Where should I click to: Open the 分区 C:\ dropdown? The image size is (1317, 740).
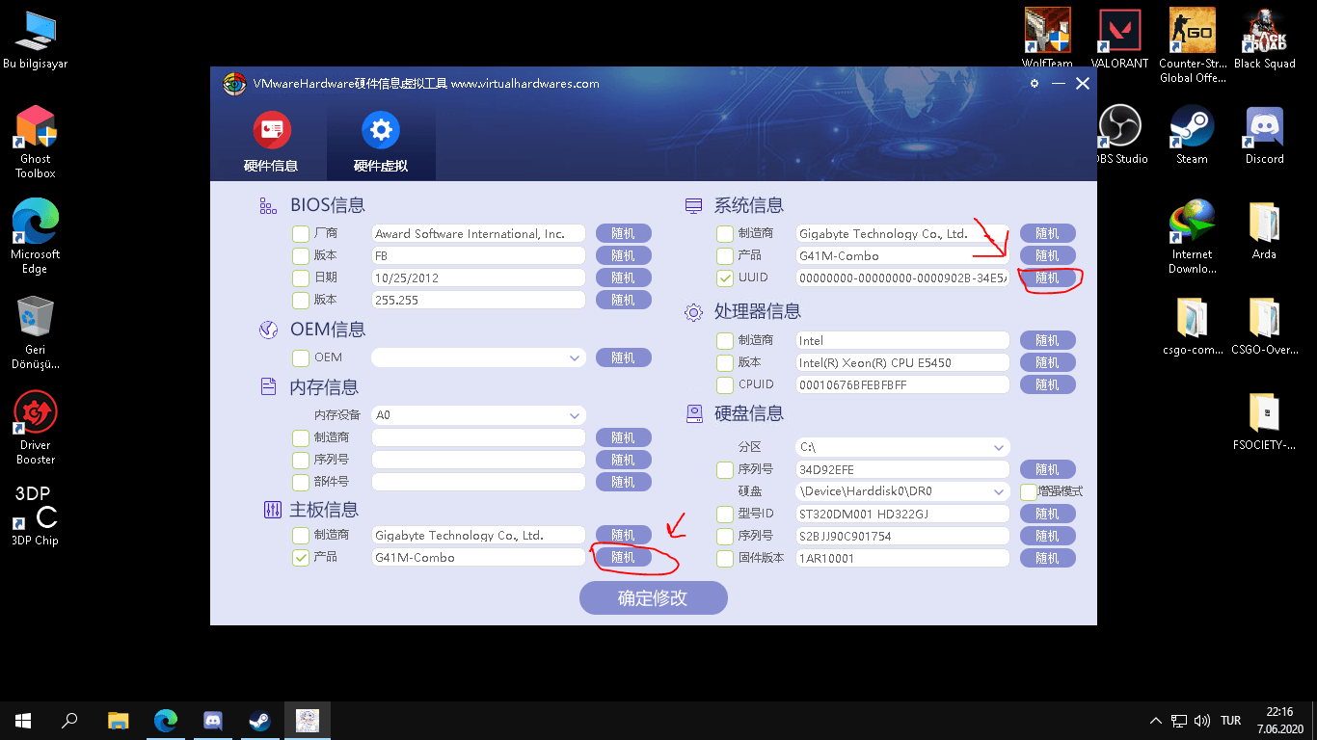tap(999, 448)
